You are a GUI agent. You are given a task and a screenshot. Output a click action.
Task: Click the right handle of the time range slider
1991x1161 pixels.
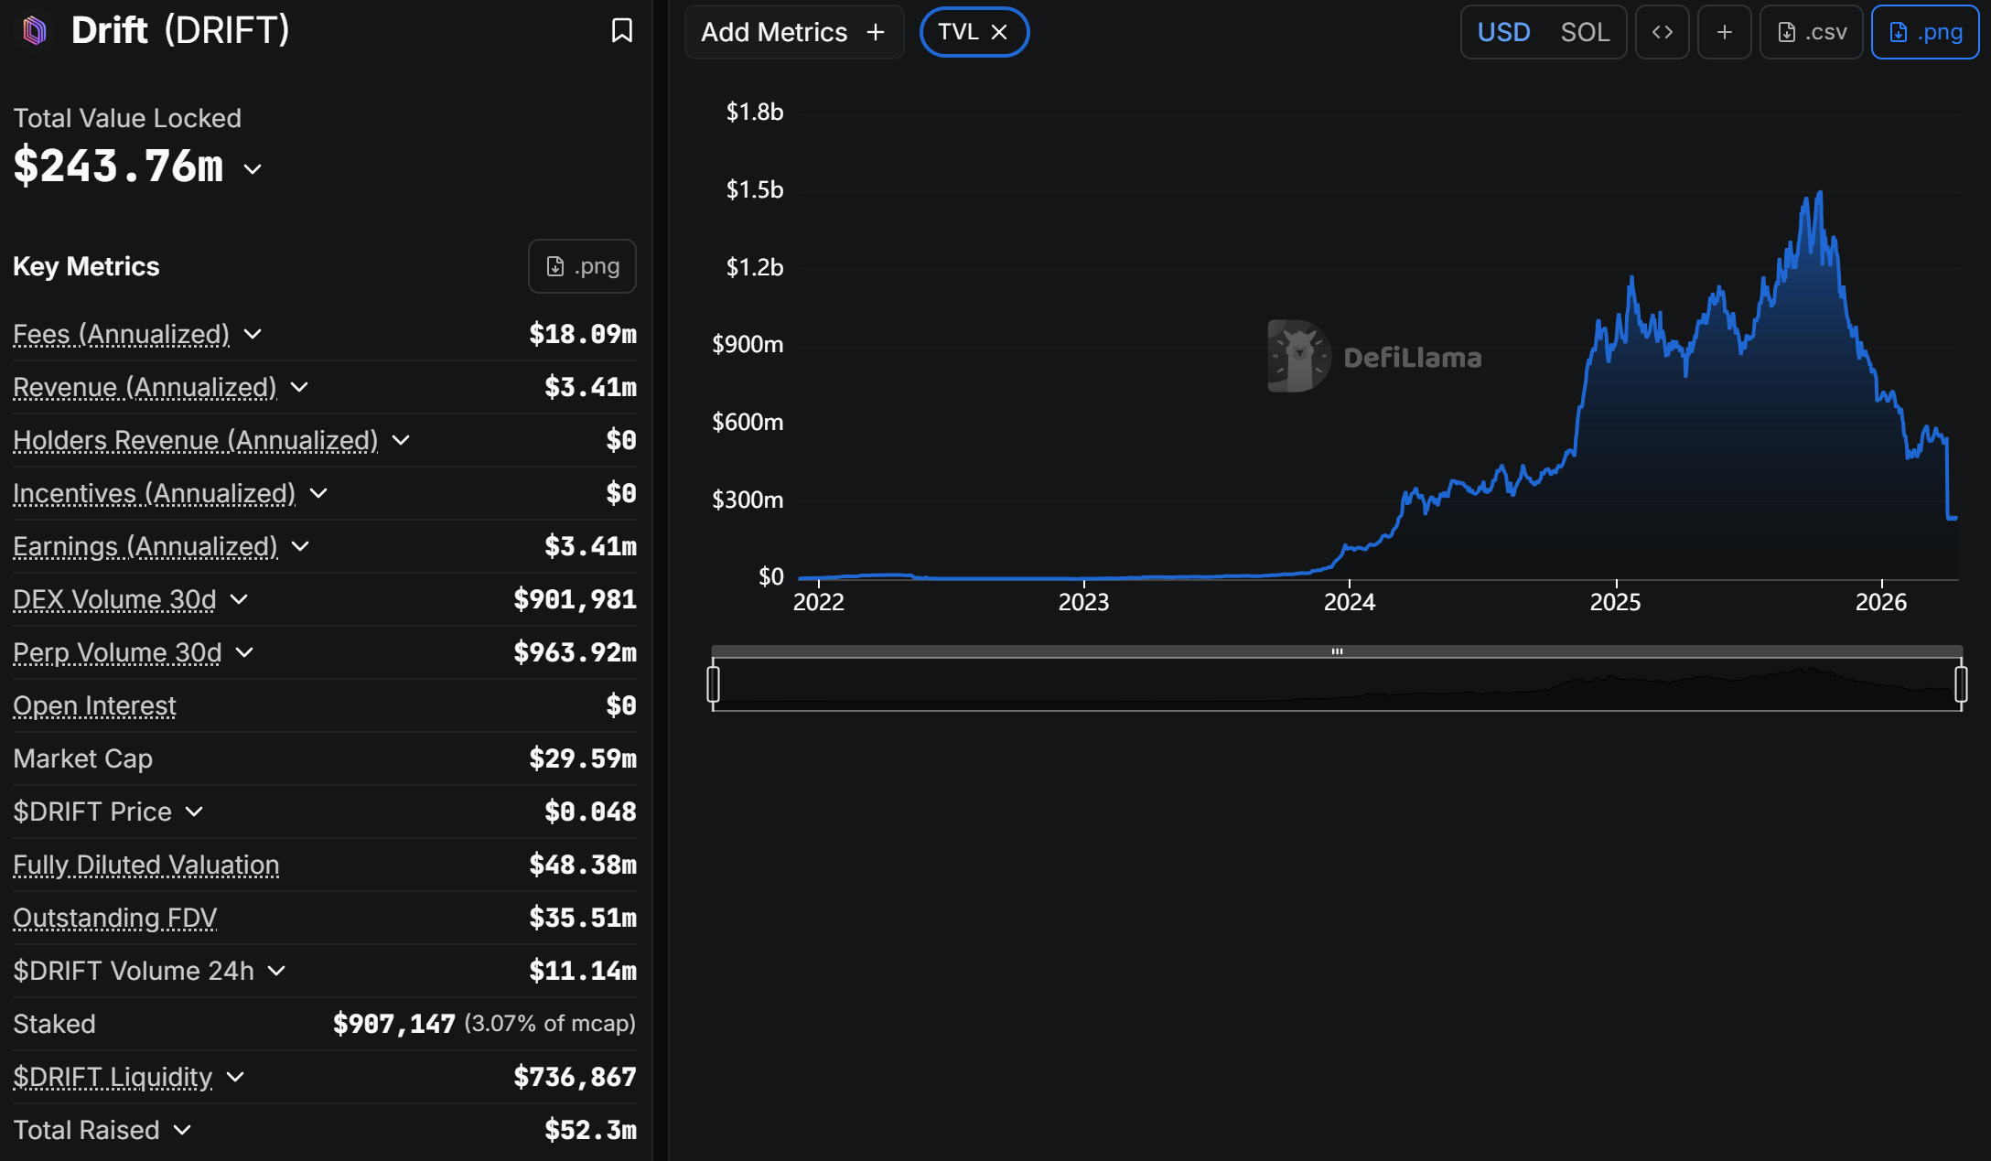pos(1960,684)
